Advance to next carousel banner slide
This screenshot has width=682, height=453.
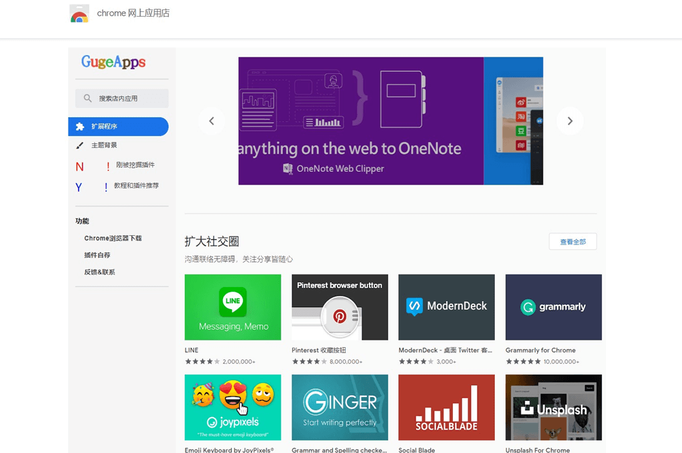tap(570, 121)
